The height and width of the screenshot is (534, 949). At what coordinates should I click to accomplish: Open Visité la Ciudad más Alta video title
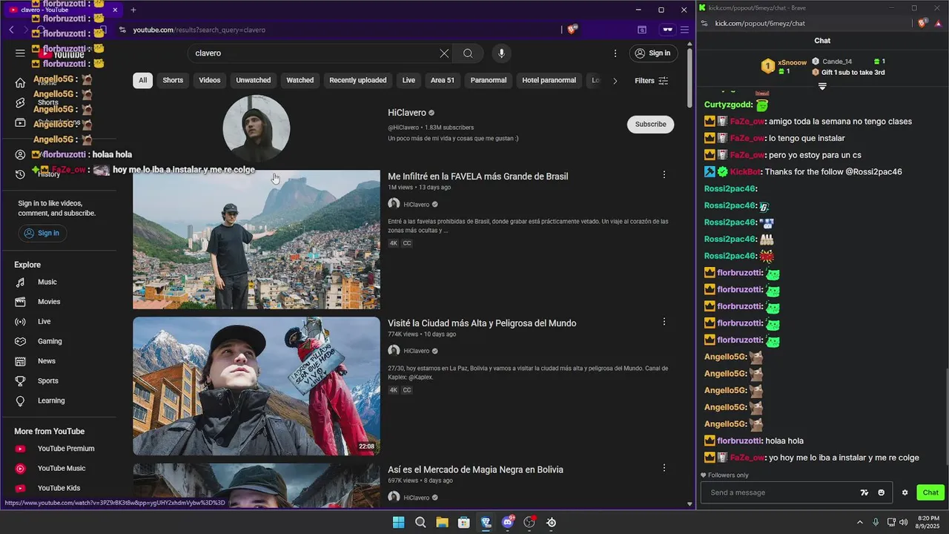482,323
